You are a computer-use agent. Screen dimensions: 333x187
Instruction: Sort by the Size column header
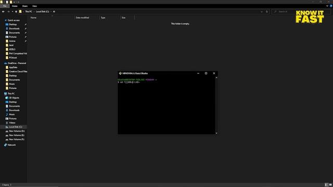point(123,18)
